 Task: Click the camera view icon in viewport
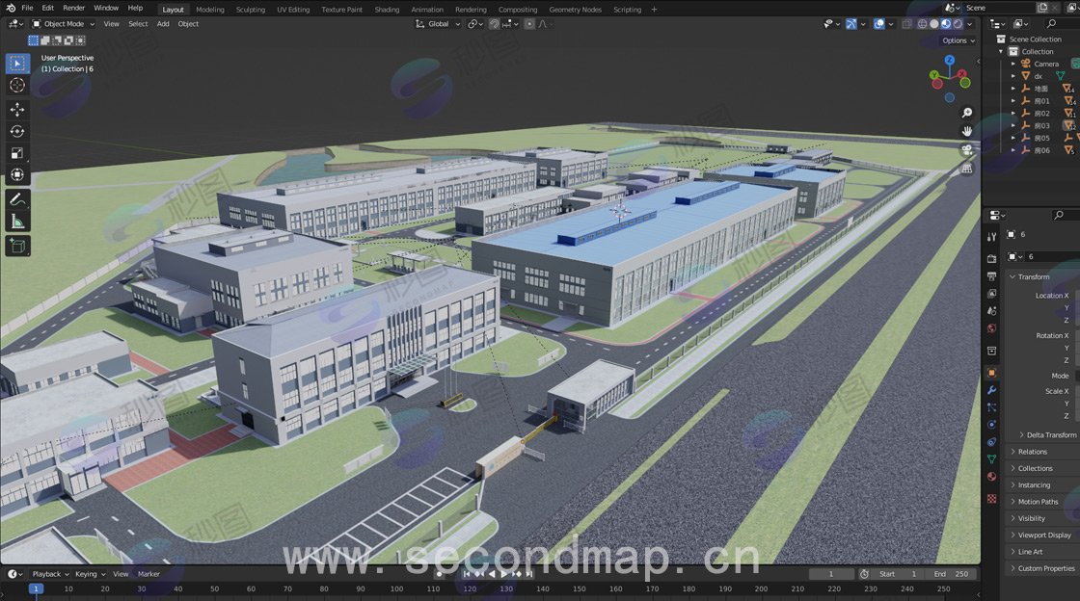[966, 149]
